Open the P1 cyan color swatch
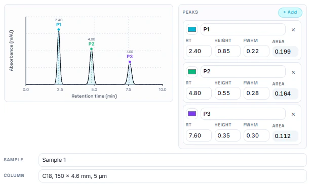311x184 pixels. click(192, 29)
